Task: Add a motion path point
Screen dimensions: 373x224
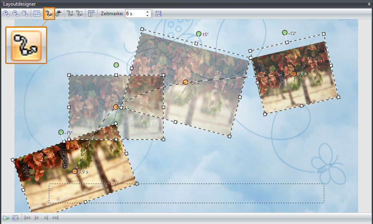Action: (x=70, y=14)
